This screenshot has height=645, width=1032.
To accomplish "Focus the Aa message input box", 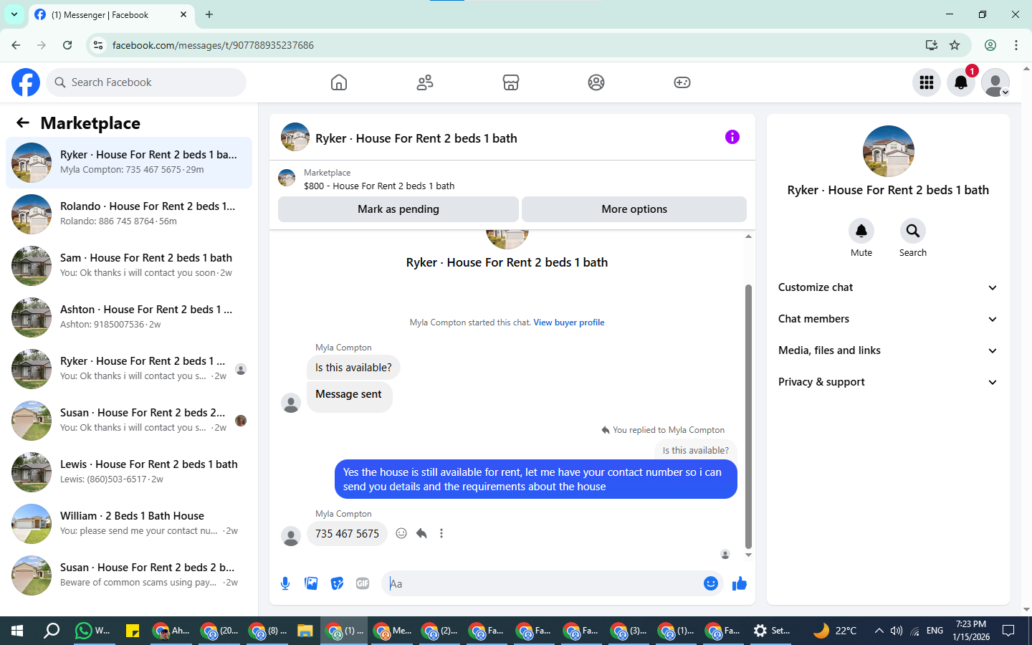I will click(542, 583).
